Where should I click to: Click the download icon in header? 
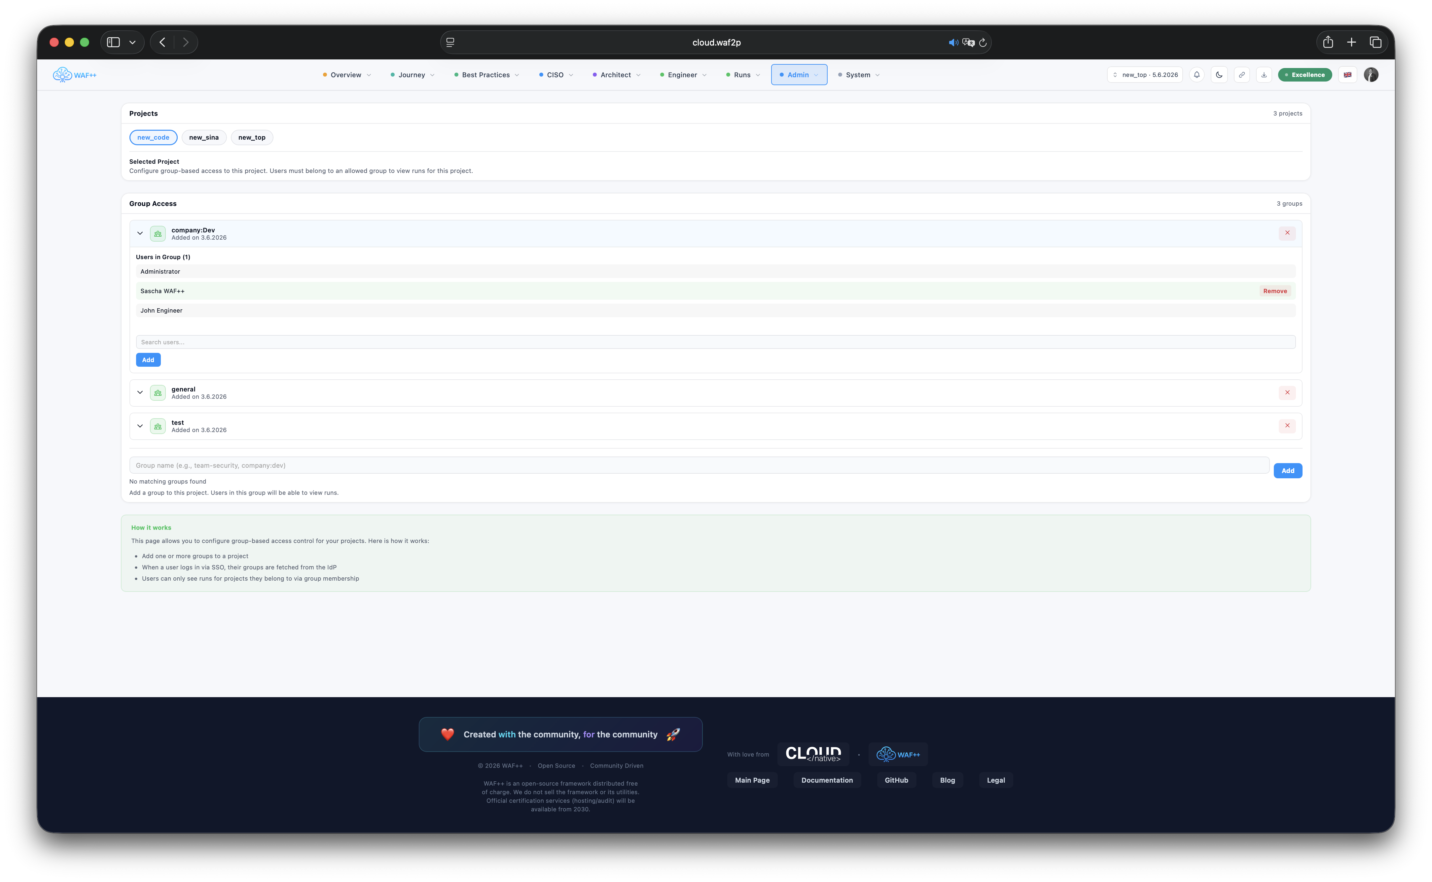coord(1264,75)
